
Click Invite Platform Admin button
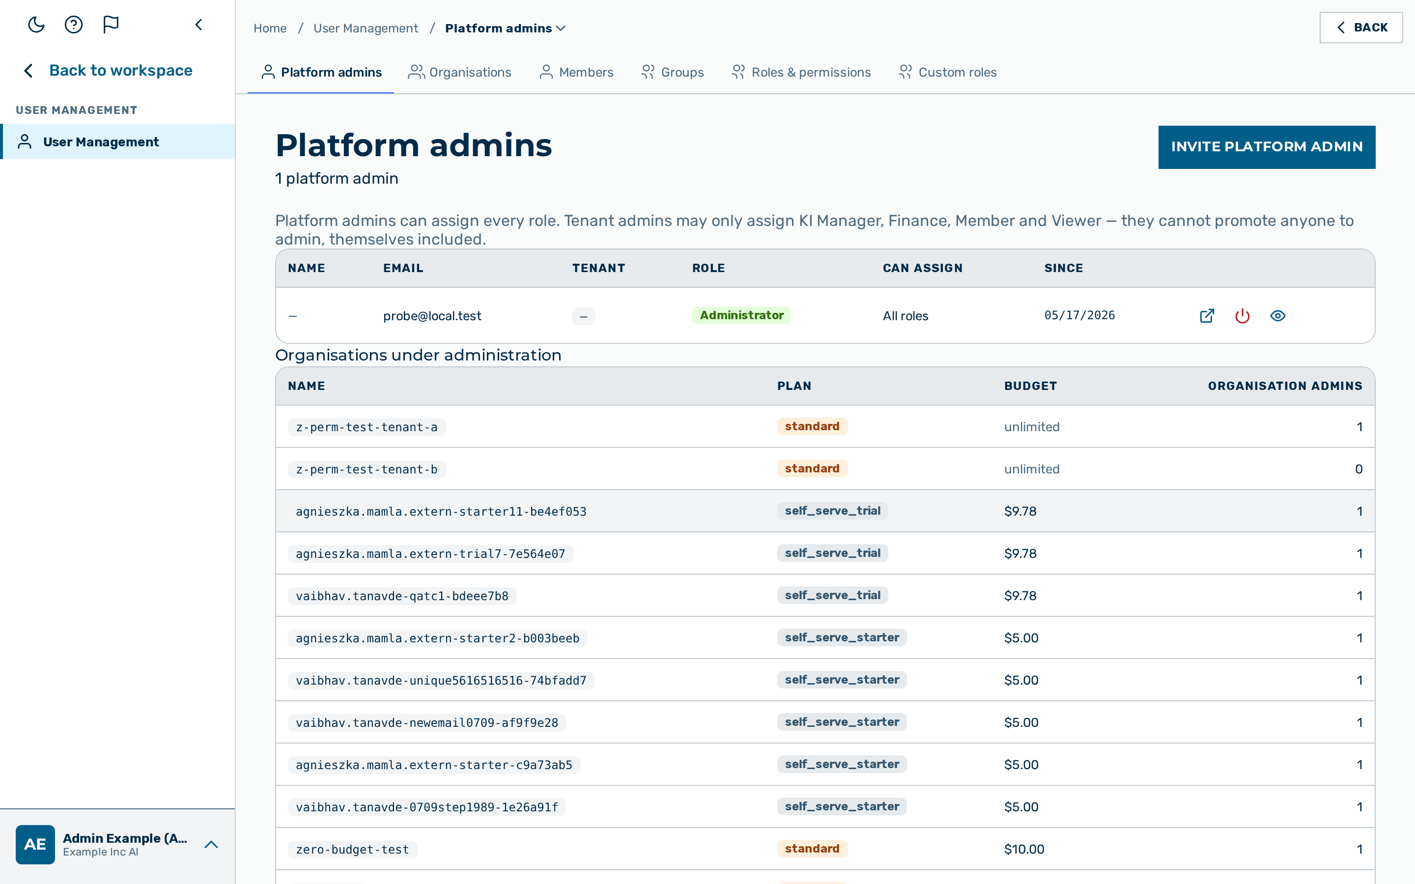click(x=1267, y=147)
